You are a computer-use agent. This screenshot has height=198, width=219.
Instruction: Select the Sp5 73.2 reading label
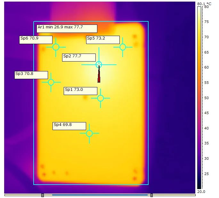[x=103, y=40]
